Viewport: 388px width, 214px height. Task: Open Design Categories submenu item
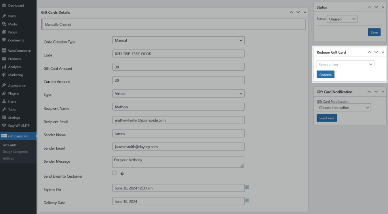pyautogui.click(x=15, y=152)
